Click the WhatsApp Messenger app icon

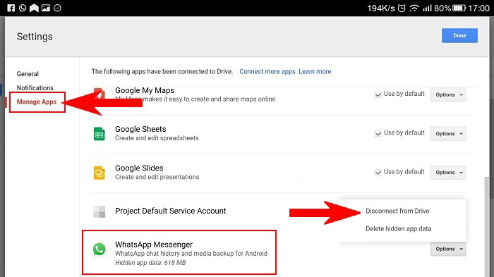tap(100, 249)
